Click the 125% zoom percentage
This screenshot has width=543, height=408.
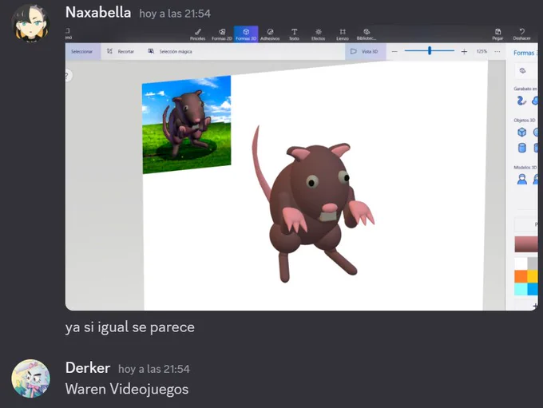click(482, 51)
